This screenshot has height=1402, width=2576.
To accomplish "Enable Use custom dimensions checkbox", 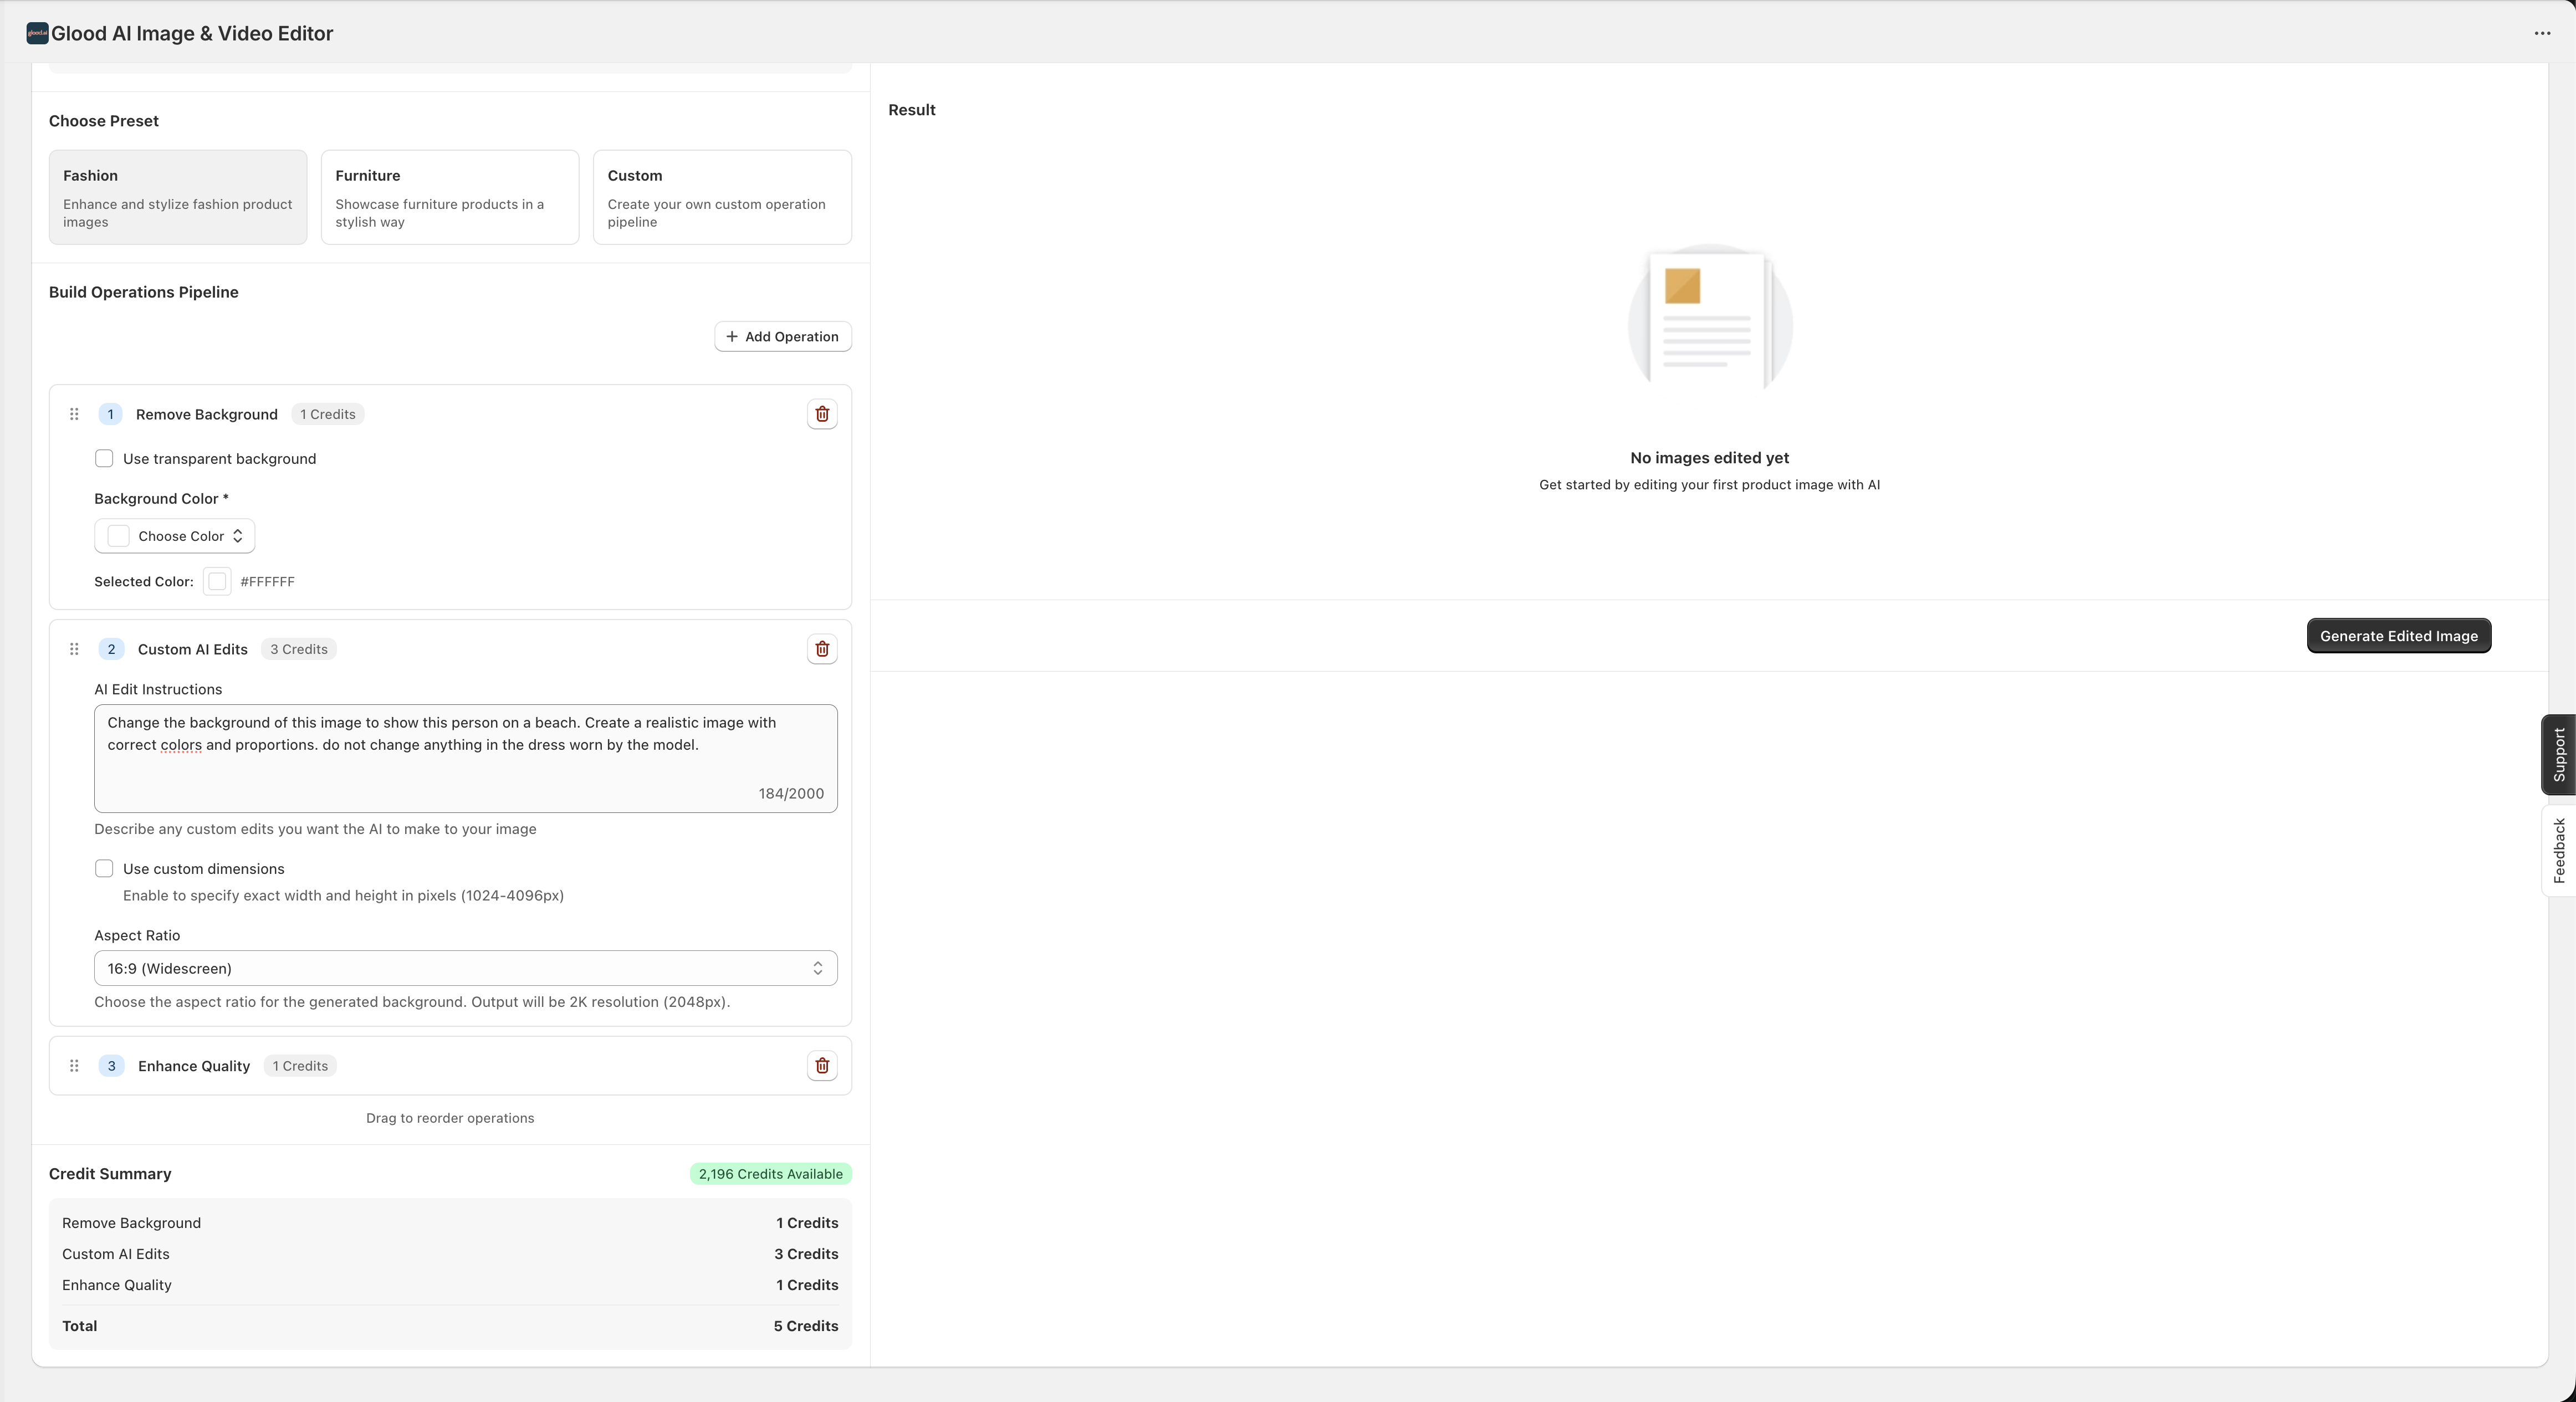I will [104, 869].
